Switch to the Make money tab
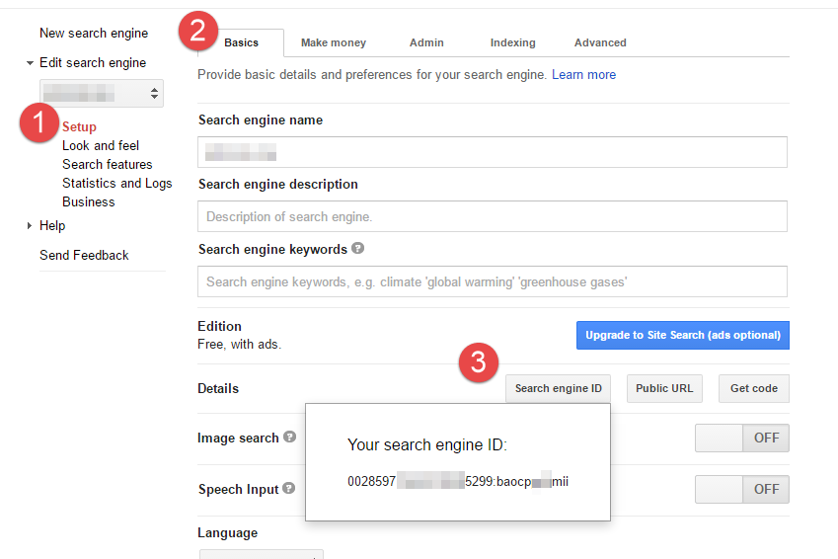 tap(333, 42)
